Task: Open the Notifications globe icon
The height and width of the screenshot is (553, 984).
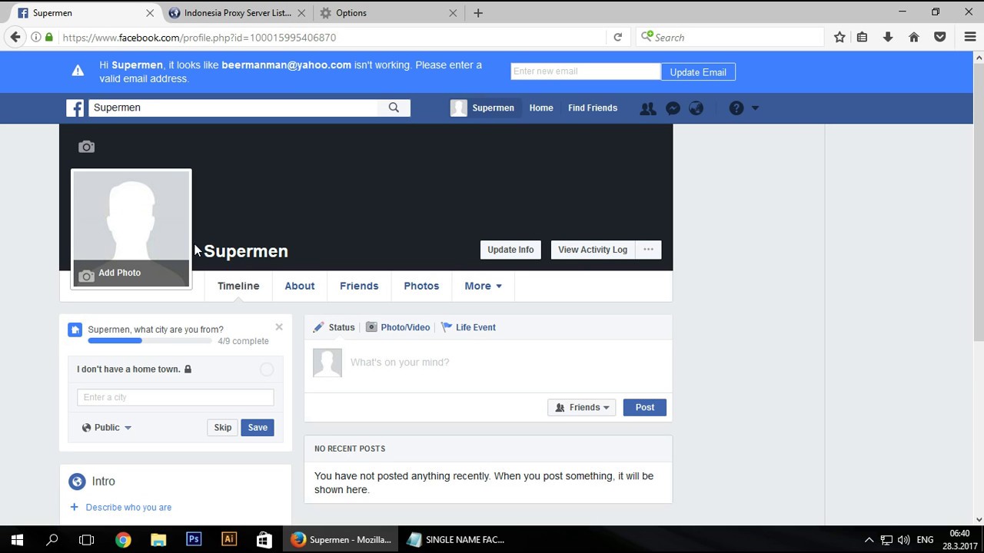Action: [696, 108]
